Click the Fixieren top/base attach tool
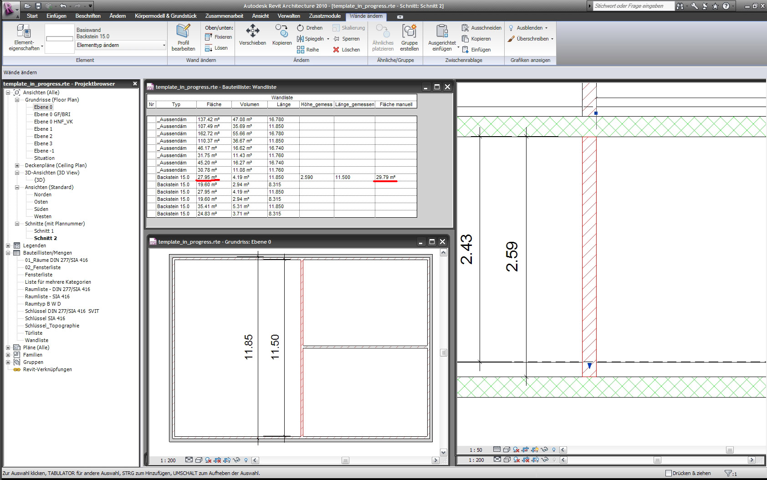The height and width of the screenshot is (480, 767). point(219,37)
